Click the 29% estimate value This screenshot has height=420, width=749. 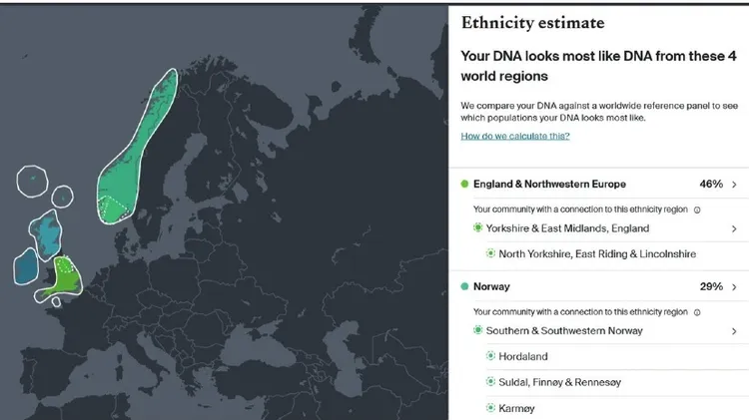tap(711, 287)
